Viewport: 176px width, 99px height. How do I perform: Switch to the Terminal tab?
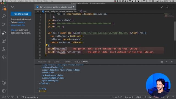[67, 62]
